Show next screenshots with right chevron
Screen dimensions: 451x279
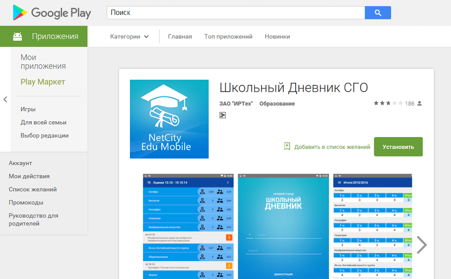[421, 245]
